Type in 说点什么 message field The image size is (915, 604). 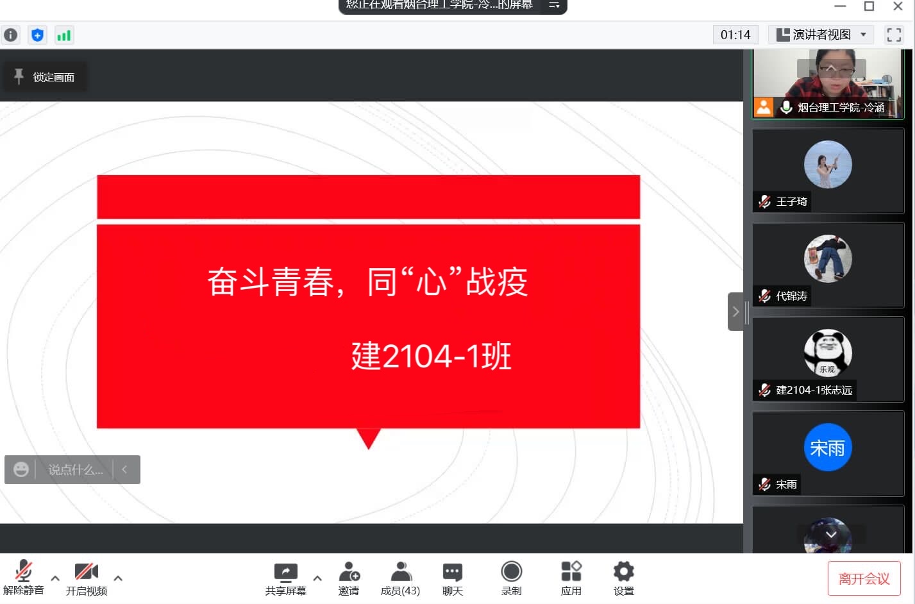75,470
